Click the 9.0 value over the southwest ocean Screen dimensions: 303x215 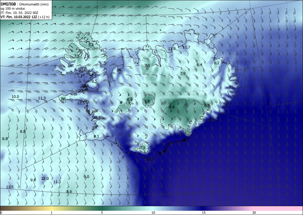(86, 176)
